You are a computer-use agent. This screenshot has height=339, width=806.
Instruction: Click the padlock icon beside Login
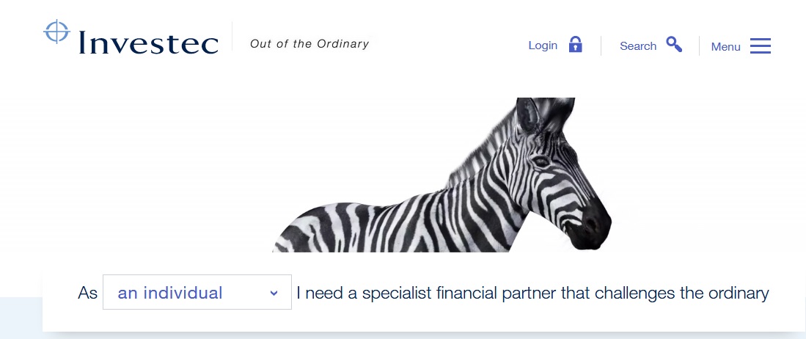click(575, 44)
